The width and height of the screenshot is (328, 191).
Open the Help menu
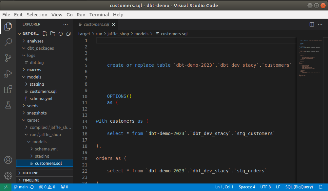click(x=118, y=15)
